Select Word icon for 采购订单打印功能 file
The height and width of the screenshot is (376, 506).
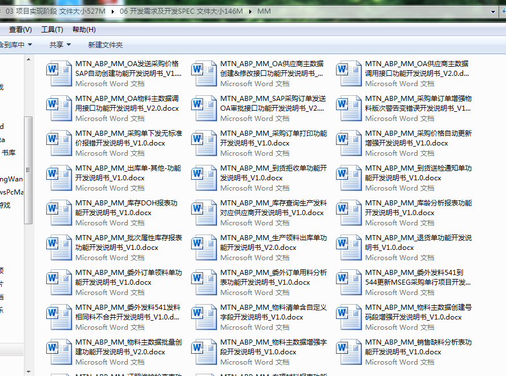[x=204, y=143]
